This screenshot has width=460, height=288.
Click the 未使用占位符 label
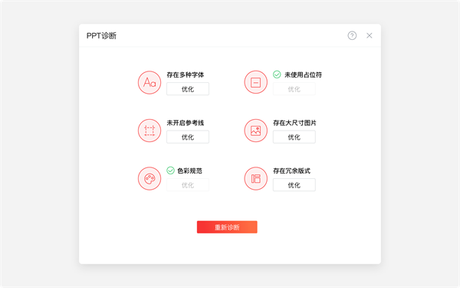click(x=303, y=74)
